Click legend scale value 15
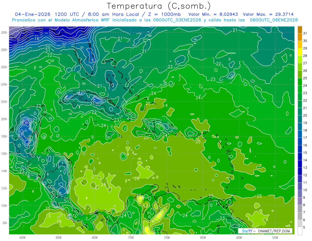Image resolution: width=312 pixels, height=241 pixels. (x=305, y=153)
